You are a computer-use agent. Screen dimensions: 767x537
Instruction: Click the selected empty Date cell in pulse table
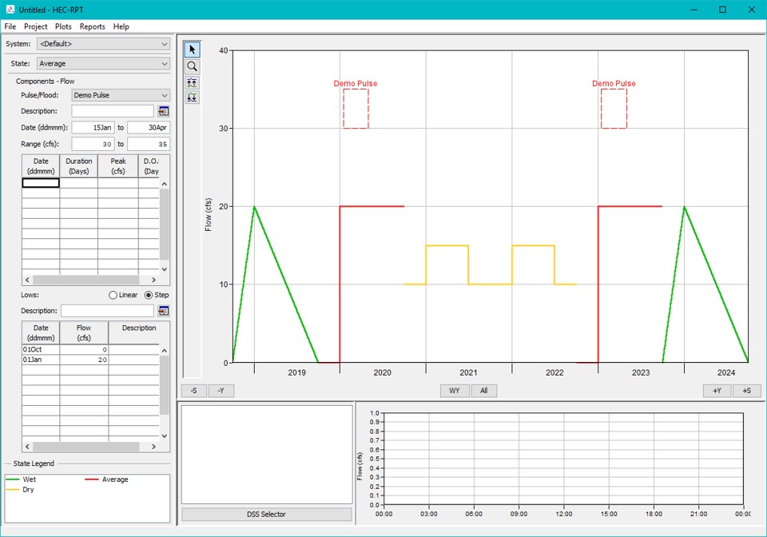coord(41,183)
